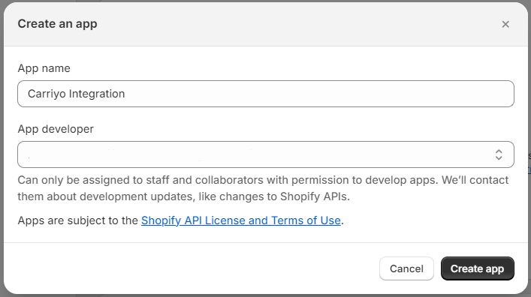Click the App name label
Screen dimensions: 531x297
tap(44, 68)
